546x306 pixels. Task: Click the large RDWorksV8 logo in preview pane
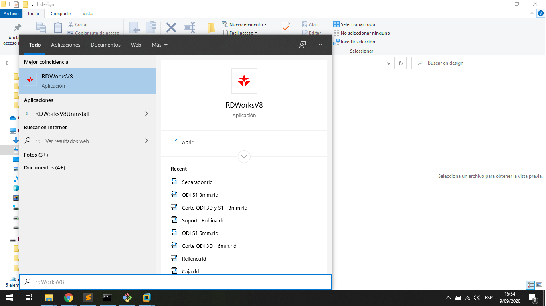pyautogui.click(x=244, y=81)
